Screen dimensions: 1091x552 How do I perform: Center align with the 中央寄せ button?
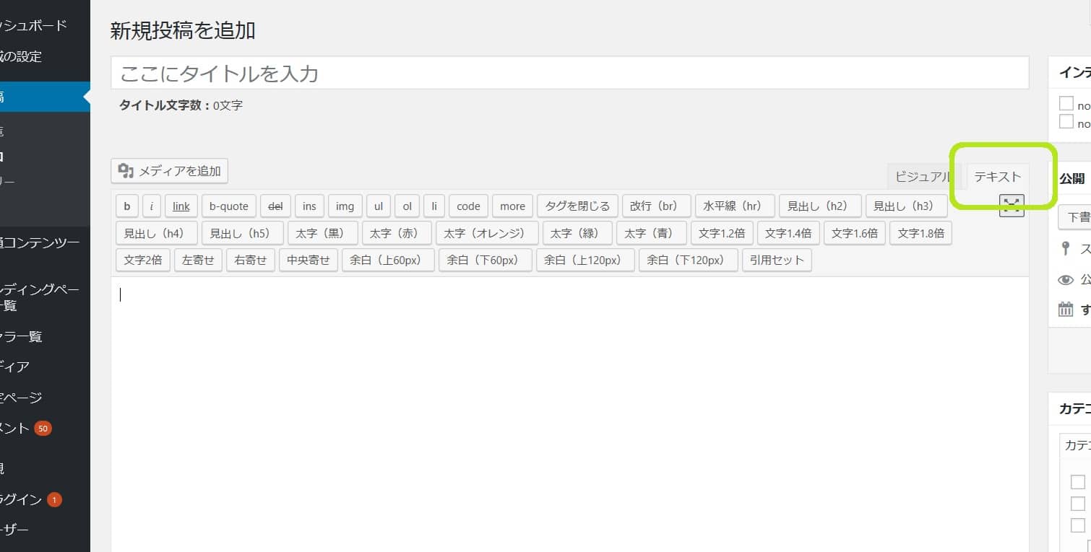tap(309, 260)
